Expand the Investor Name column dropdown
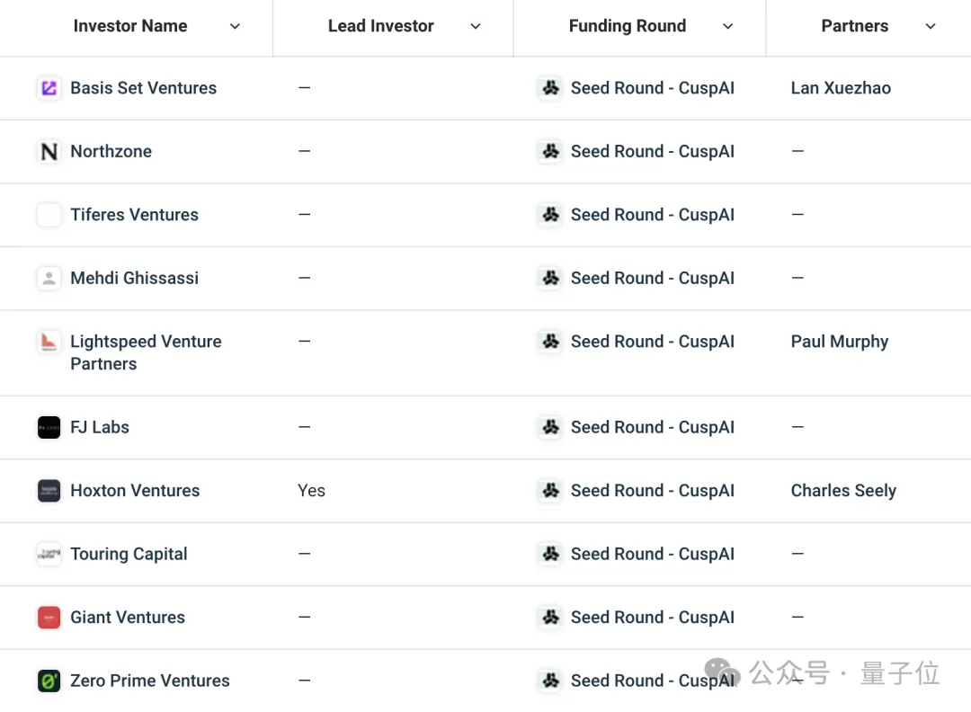 236,27
